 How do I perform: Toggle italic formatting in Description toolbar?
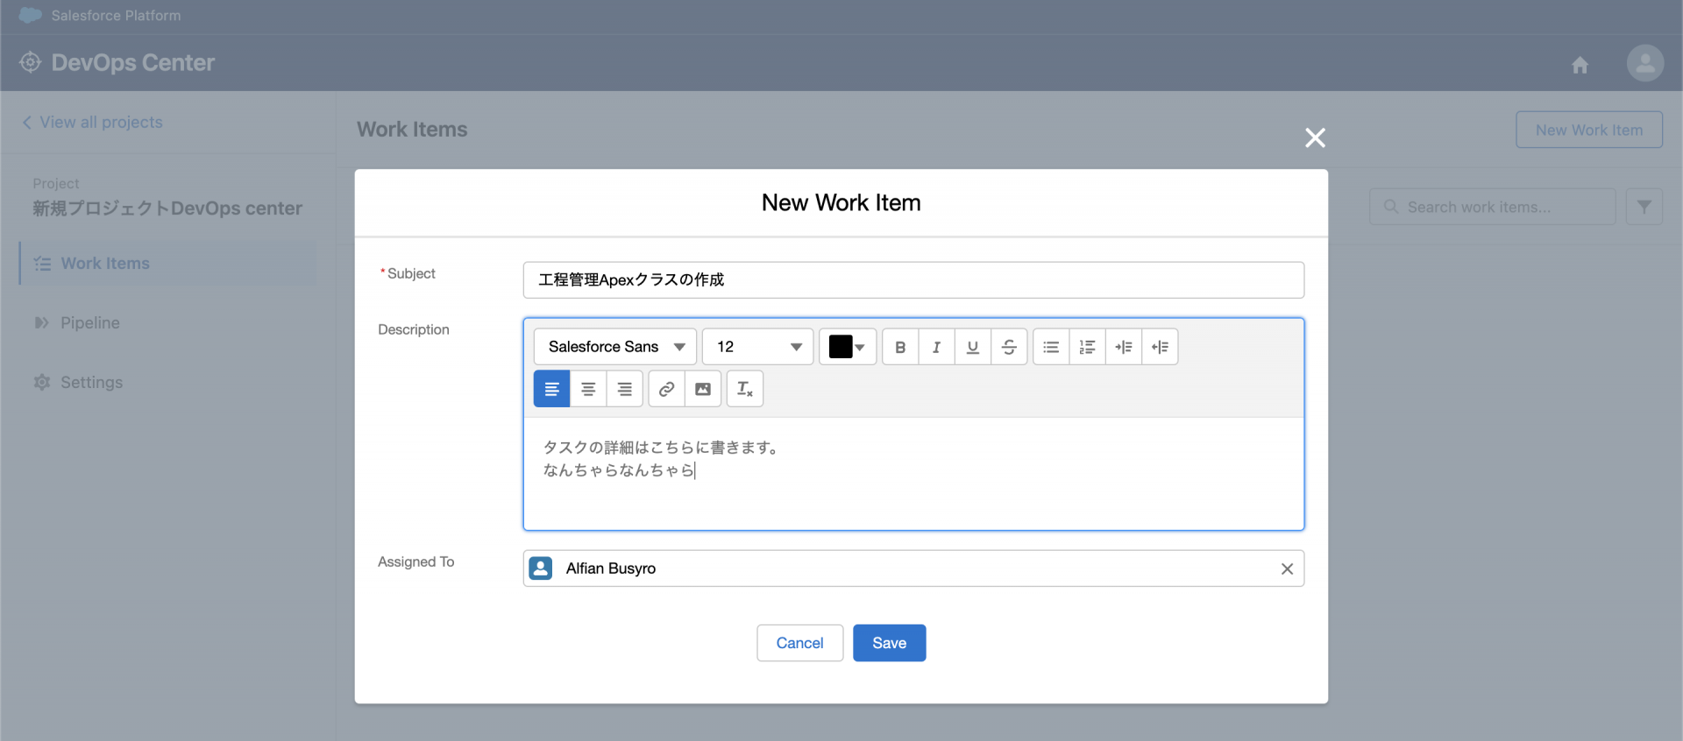(936, 347)
